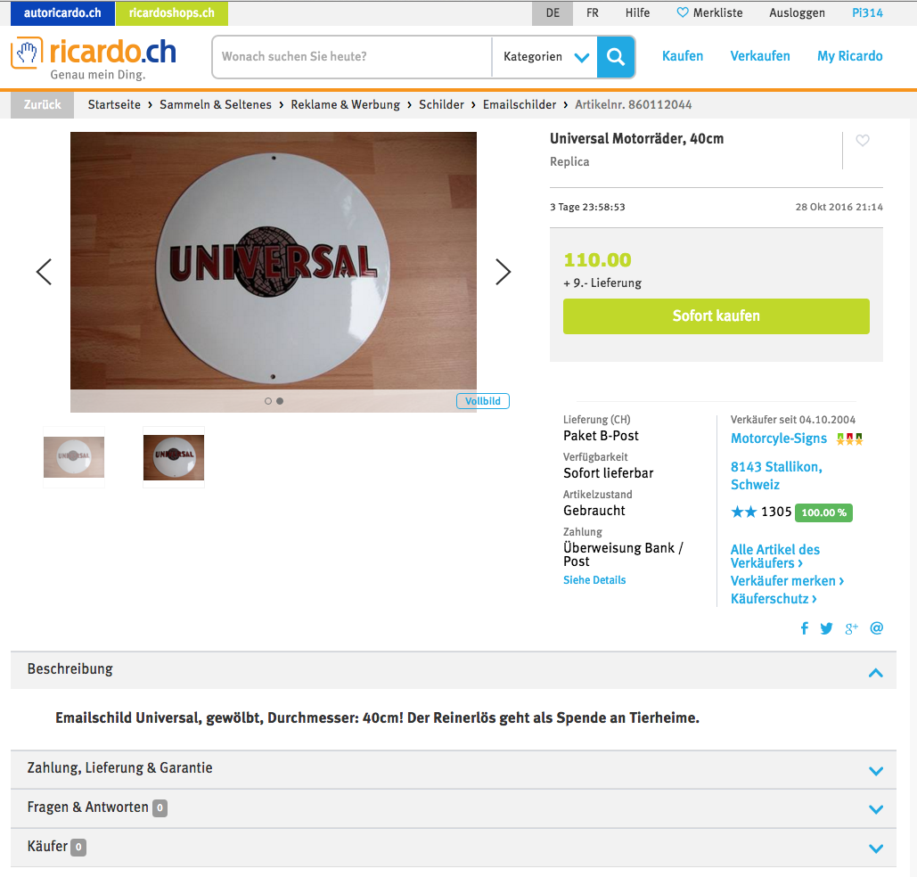This screenshot has width=917, height=877.
Task: Expand Zahlung, Lieferung & Garantie section
Action: click(x=454, y=769)
